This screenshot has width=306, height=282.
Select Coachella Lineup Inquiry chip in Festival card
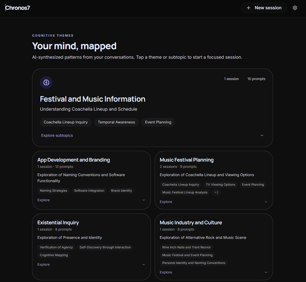pos(66,122)
